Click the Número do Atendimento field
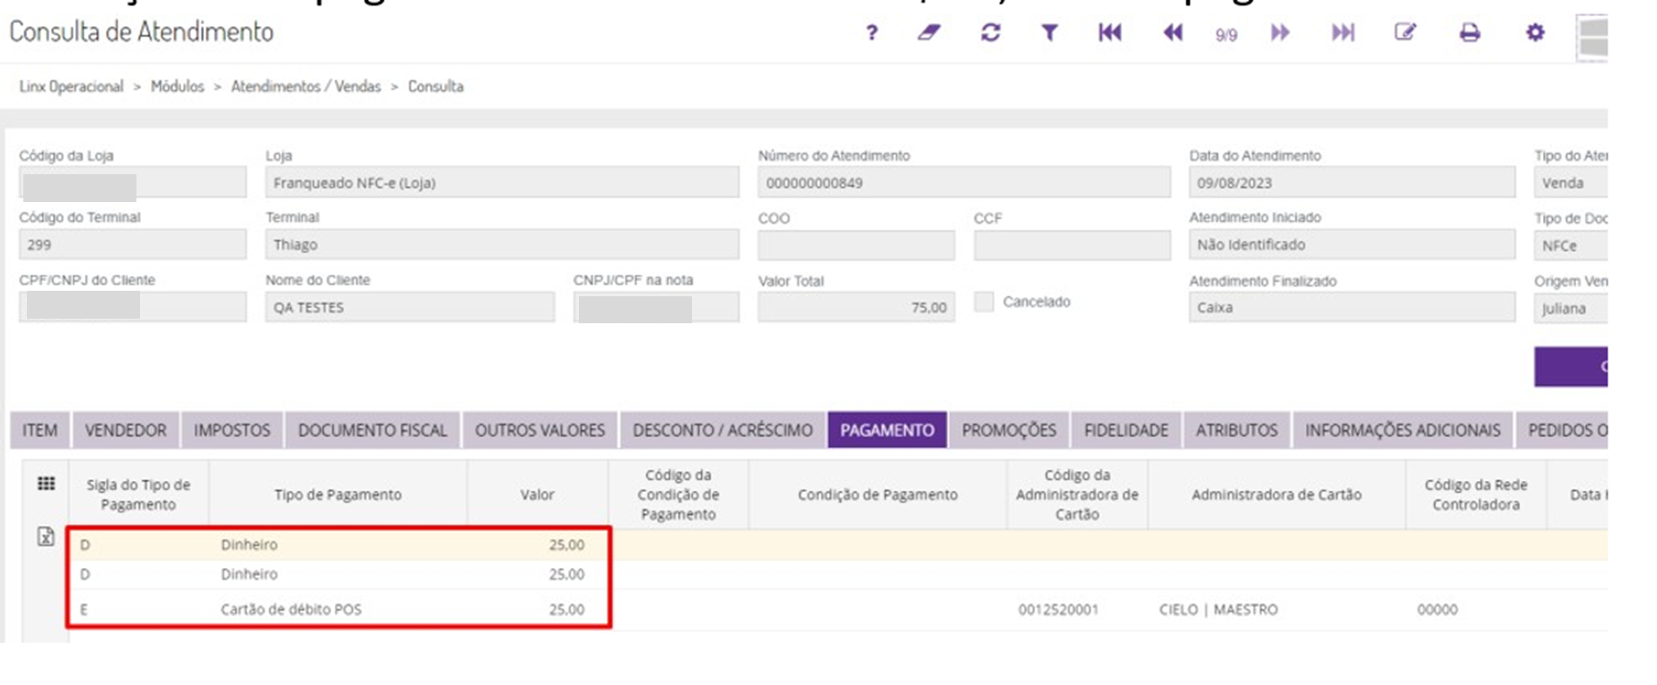The width and height of the screenshot is (1657, 685). click(964, 182)
